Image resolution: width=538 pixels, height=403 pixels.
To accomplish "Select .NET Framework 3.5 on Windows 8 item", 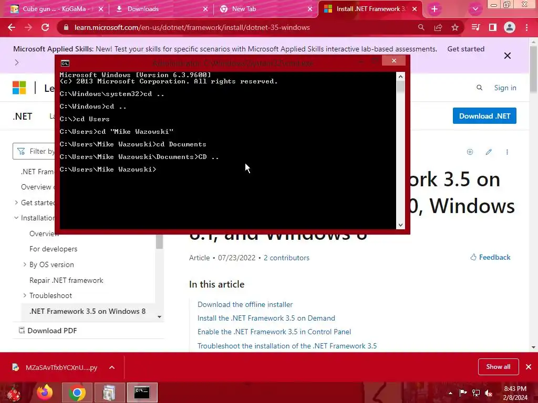I will pos(88,311).
